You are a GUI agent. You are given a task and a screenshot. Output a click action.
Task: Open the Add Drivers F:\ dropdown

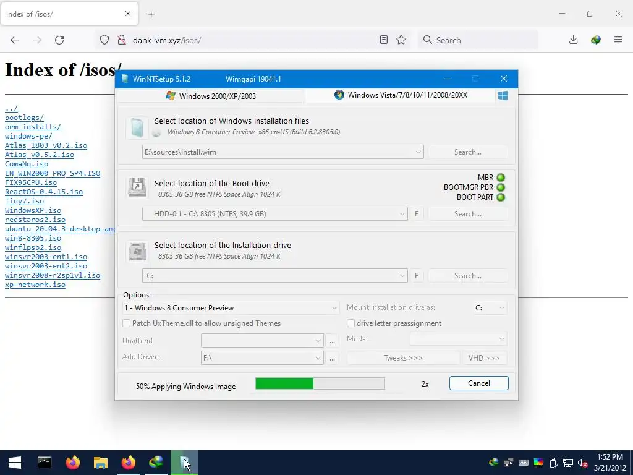click(262, 358)
